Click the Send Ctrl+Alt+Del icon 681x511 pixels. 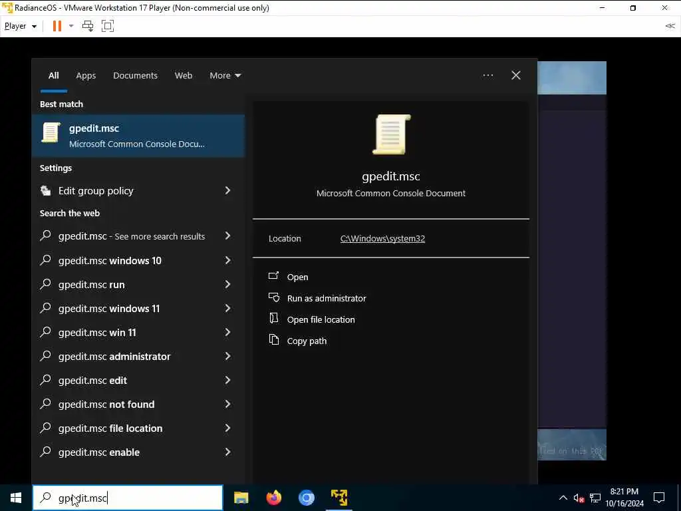coord(88,26)
